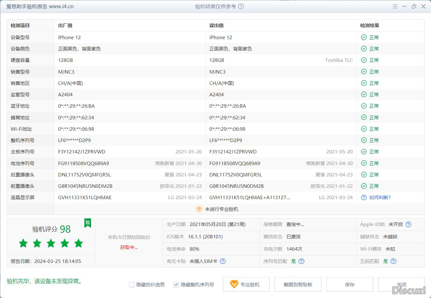
Task: Click read value G8R1045NRU5N0DM2B
Action: pos(236,186)
